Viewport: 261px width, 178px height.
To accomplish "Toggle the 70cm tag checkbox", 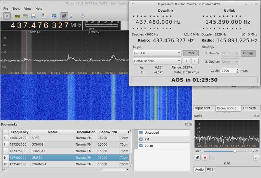I will [x=141, y=146].
